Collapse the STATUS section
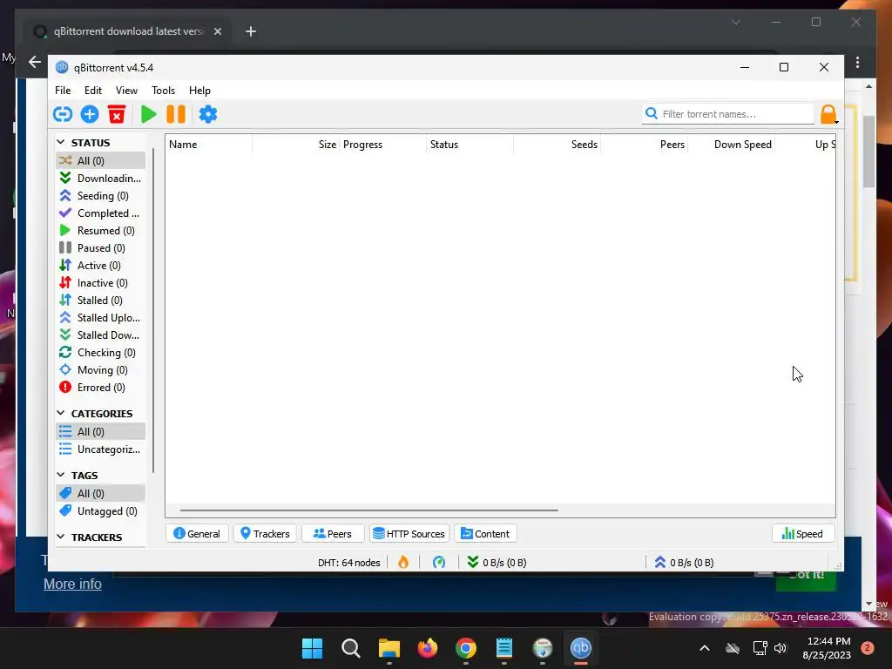This screenshot has width=892, height=669. pos(61,142)
